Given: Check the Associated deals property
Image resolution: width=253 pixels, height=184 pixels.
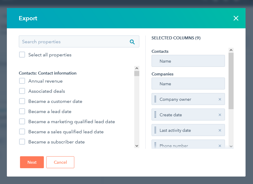Looking at the screenshot, I should 22,91.
